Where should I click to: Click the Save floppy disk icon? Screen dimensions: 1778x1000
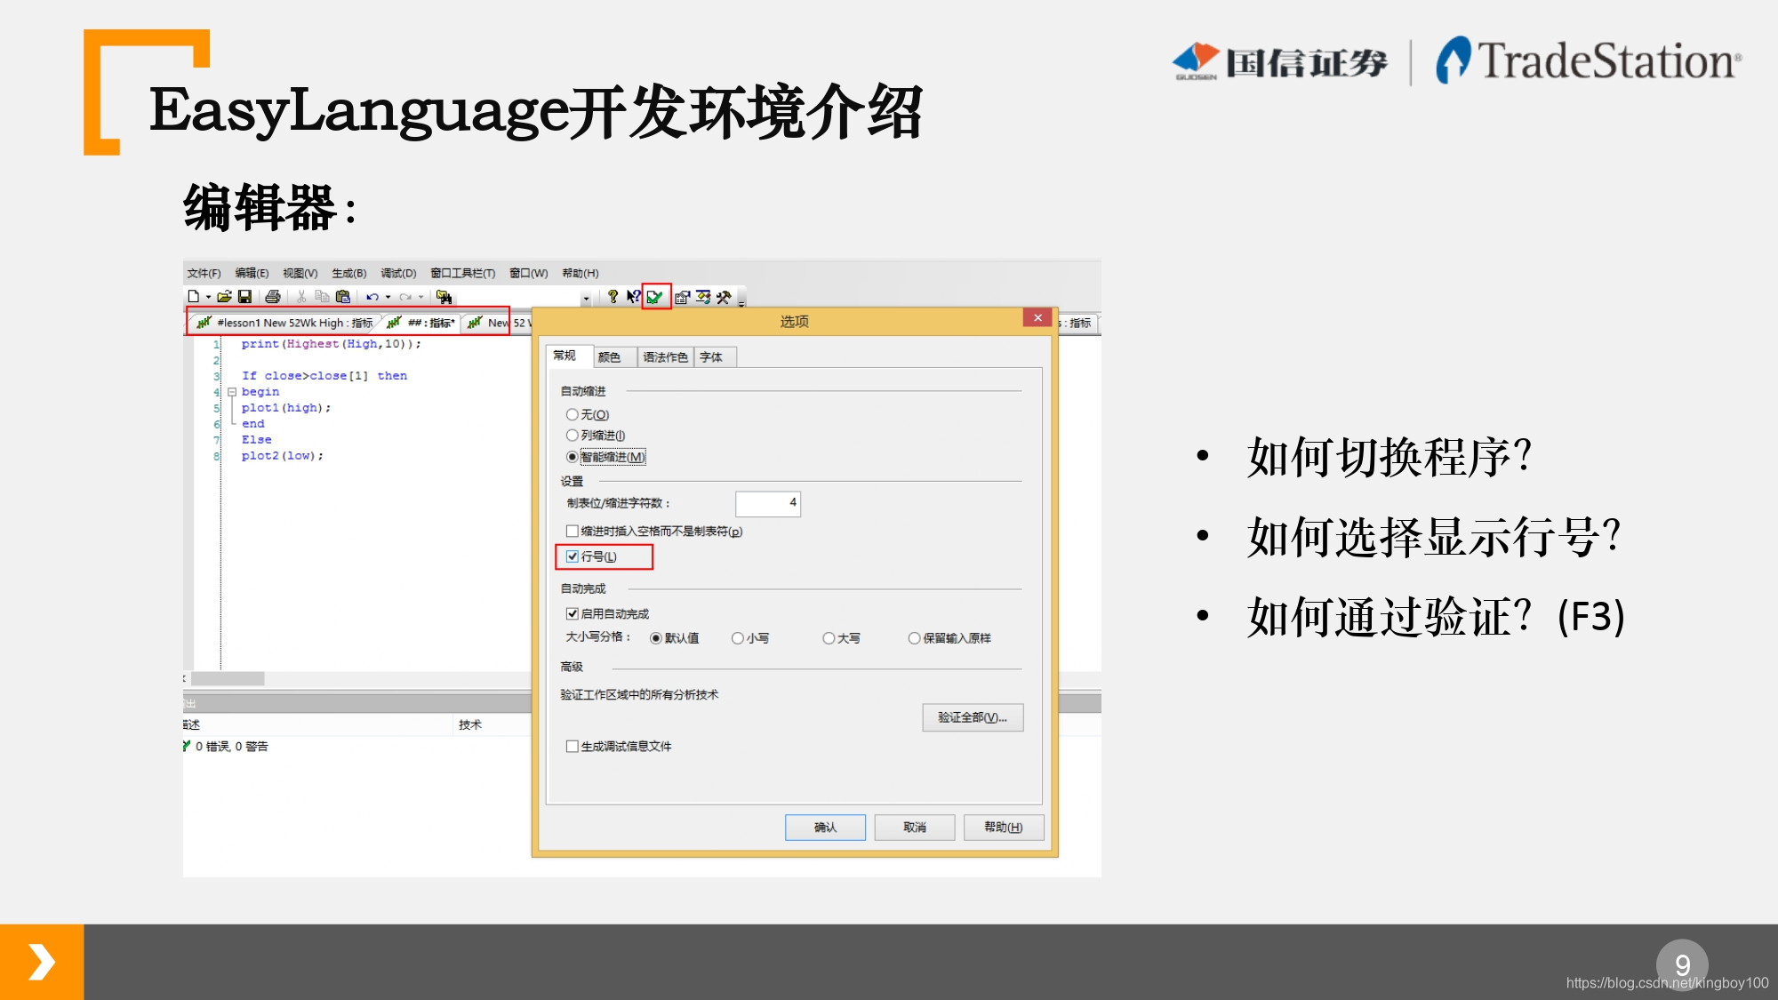(245, 297)
